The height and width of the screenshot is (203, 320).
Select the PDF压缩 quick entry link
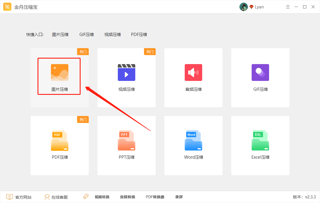(x=139, y=34)
